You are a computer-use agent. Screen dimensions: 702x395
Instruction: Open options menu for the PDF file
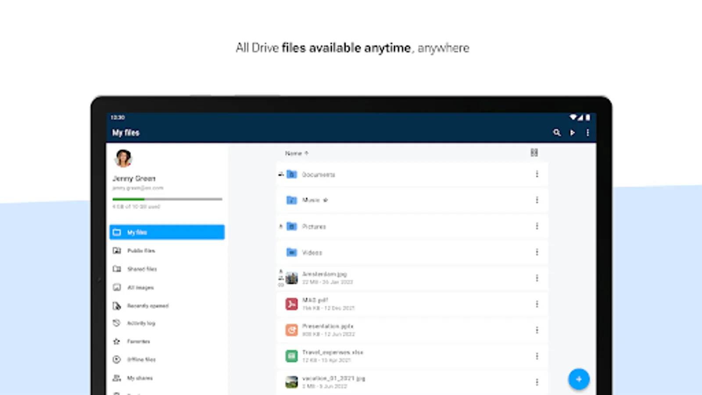537,304
